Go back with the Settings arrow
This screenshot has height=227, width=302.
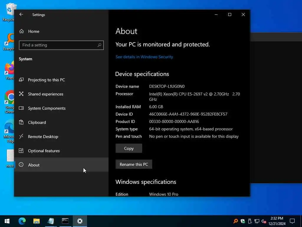21,14
